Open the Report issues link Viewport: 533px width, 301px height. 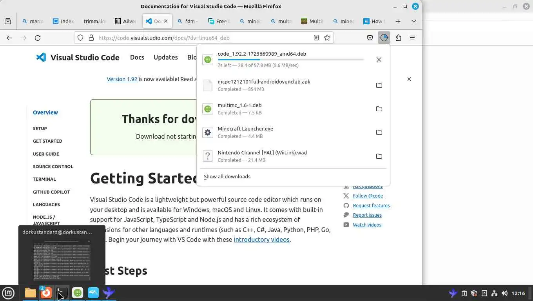tap(367, 215)
